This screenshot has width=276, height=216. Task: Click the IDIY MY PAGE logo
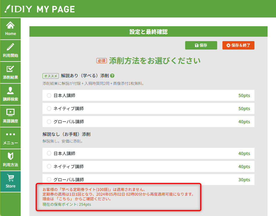(40, 9)
